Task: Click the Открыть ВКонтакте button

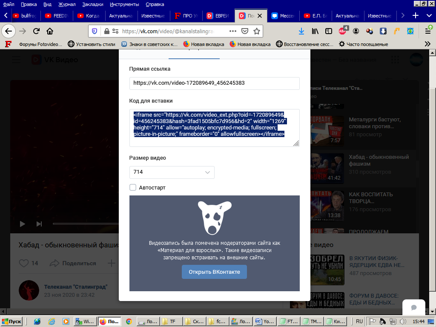Action: click(215, 272)
